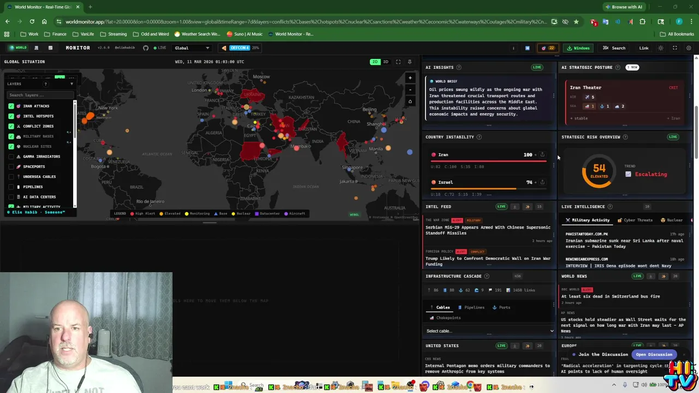Screen dimensions: 699x393
Task: Select Chokepoints infrastructure tab
Action: [446, 318]
